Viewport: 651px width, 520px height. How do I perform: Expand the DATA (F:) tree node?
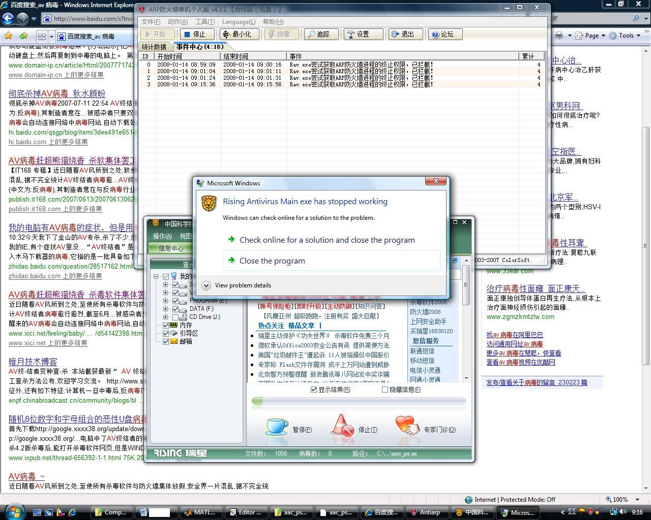pyautogui.click(x=165, y=309)
